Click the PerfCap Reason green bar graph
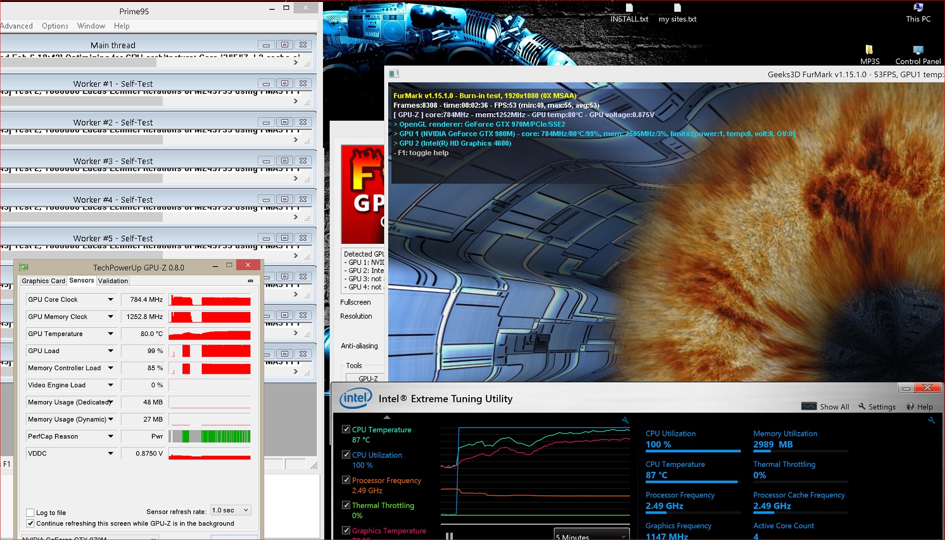Image resolution: width=945 pixels, height=540 pixels. coord(210,437)
